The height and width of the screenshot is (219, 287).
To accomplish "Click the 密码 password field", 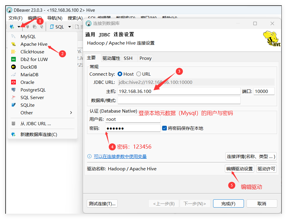I will coord(133,128).
